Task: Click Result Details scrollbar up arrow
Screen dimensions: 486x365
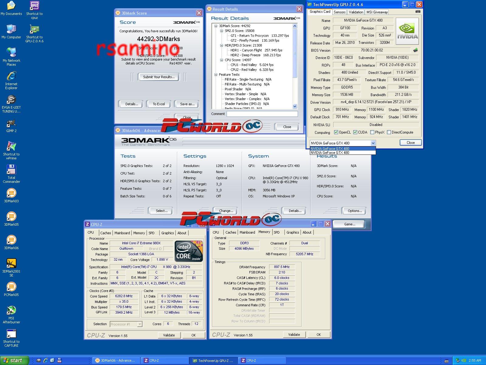Action: tap(295, 26)
